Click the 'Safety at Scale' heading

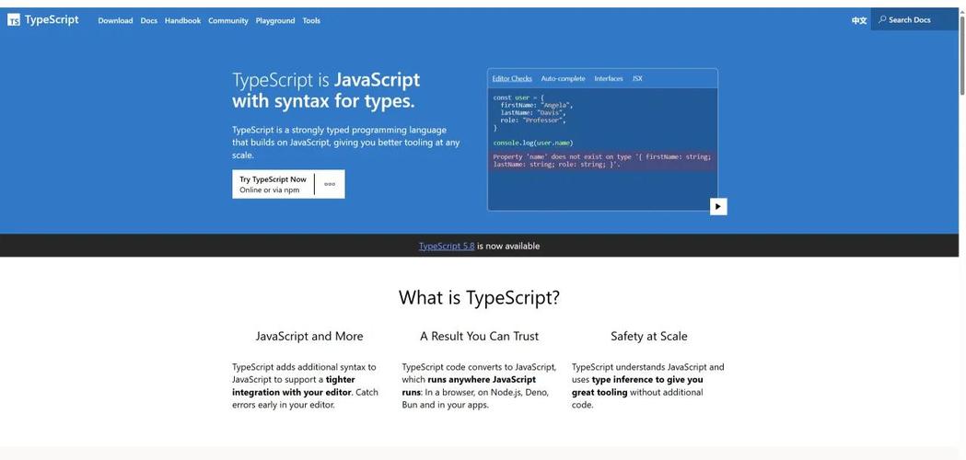point(648,336)
